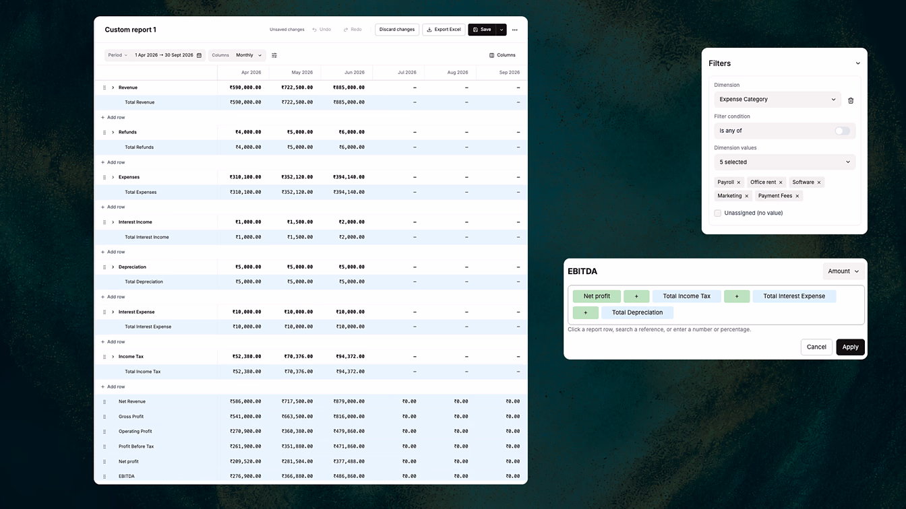Open the Monthly columns dropdown
906x509 pixels.
pos(249,55)
